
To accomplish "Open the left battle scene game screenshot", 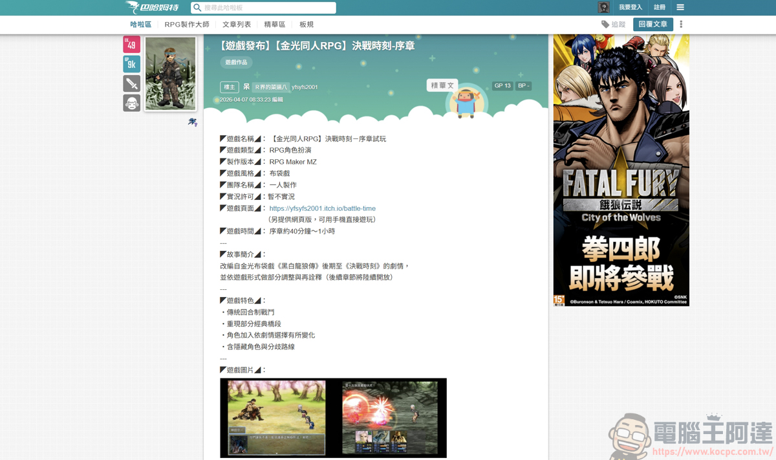I will point(277,417).
